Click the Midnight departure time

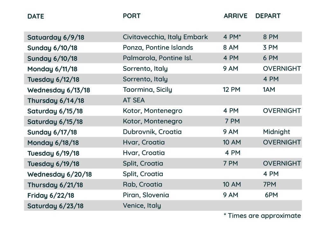(276, 132)
